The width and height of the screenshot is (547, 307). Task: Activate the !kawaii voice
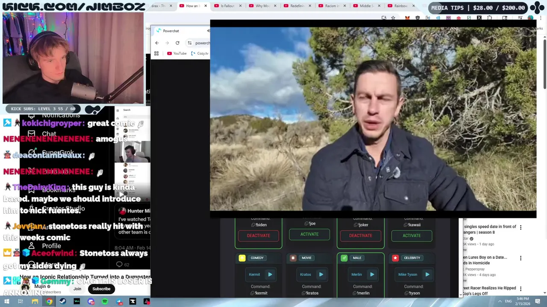(x=412, y=235)
